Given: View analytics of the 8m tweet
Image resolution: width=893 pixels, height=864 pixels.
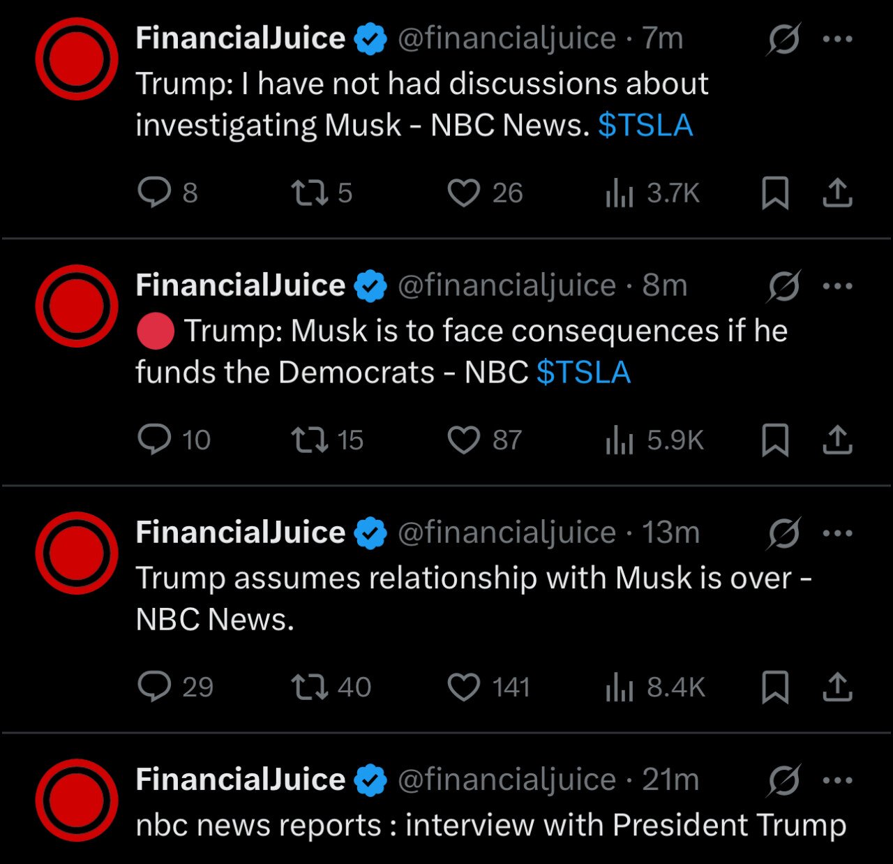Looking at the screenshot, I should coord(620,440).
